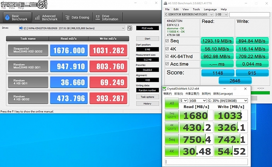Expand the 1GiB test size dropdown
Screen dimensions: 272x167
pos(198,101)
